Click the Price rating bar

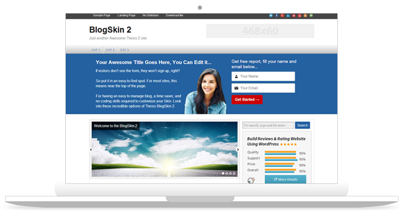point(279,165)
